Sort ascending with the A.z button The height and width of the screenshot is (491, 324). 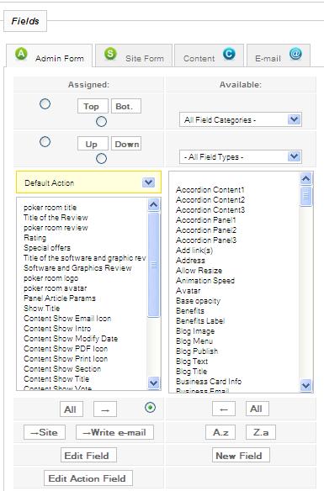click(x=220, y=432)
